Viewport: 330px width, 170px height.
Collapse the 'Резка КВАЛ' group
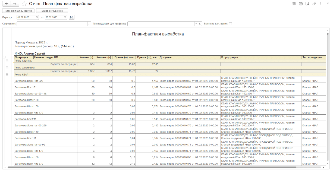click(x=7, y=74)
